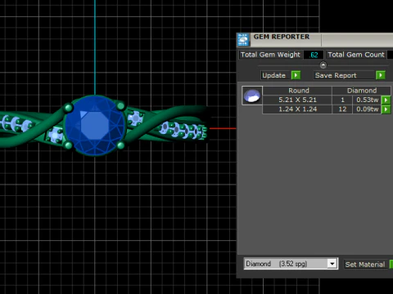Click the green arrow next to Save Report
The height and width of the screenshot is (294, 393).
click(x=381, y=75)
